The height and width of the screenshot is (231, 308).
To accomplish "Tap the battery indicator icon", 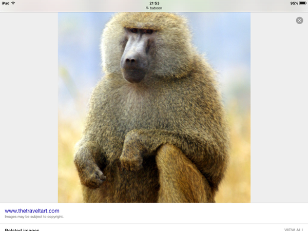I will 303,3.
